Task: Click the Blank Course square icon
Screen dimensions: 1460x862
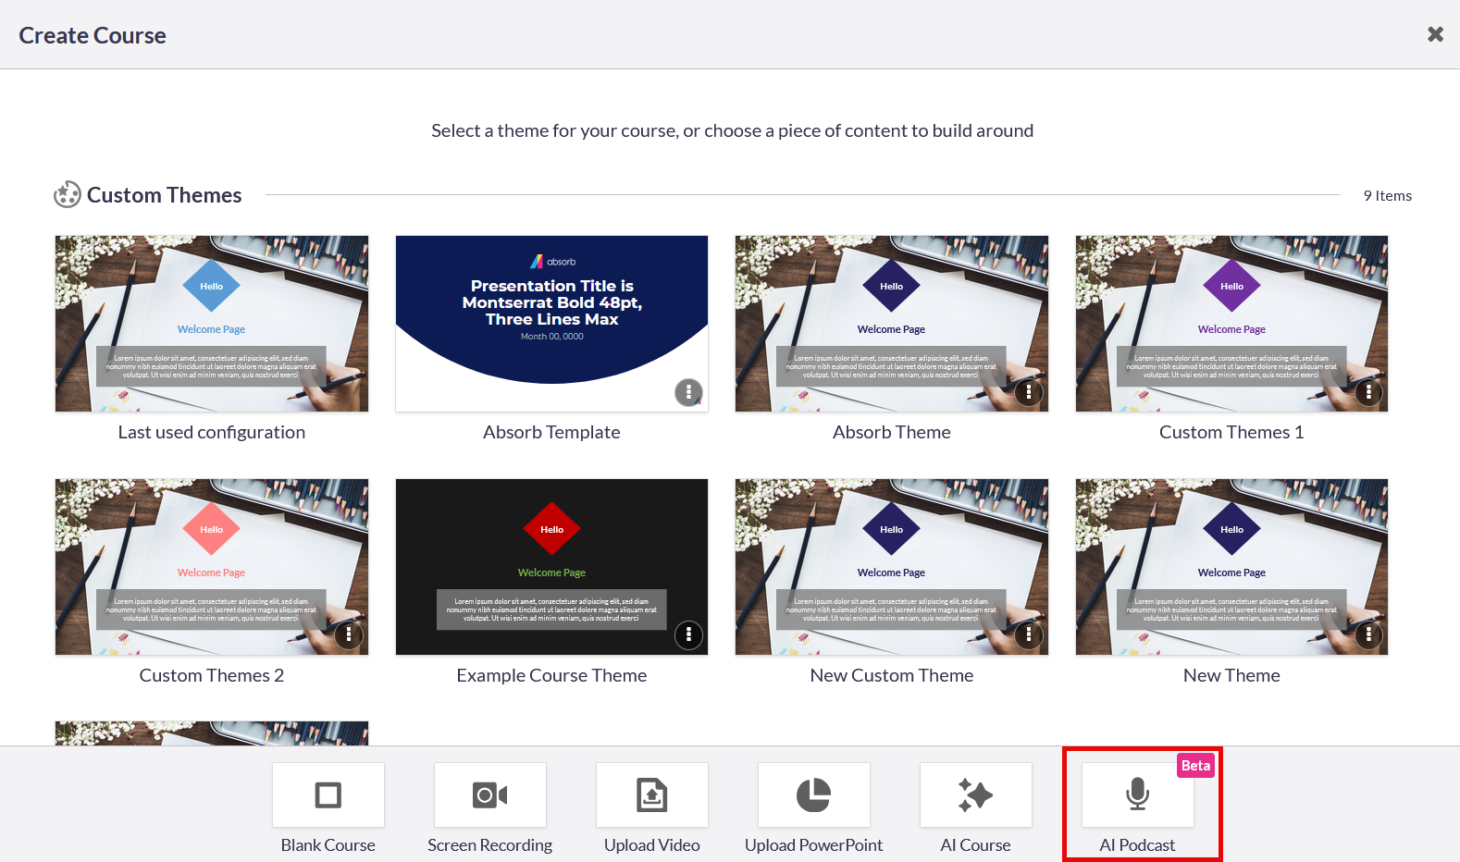Action: (328, 795)
